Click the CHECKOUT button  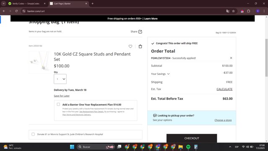(x=192, y=138)
